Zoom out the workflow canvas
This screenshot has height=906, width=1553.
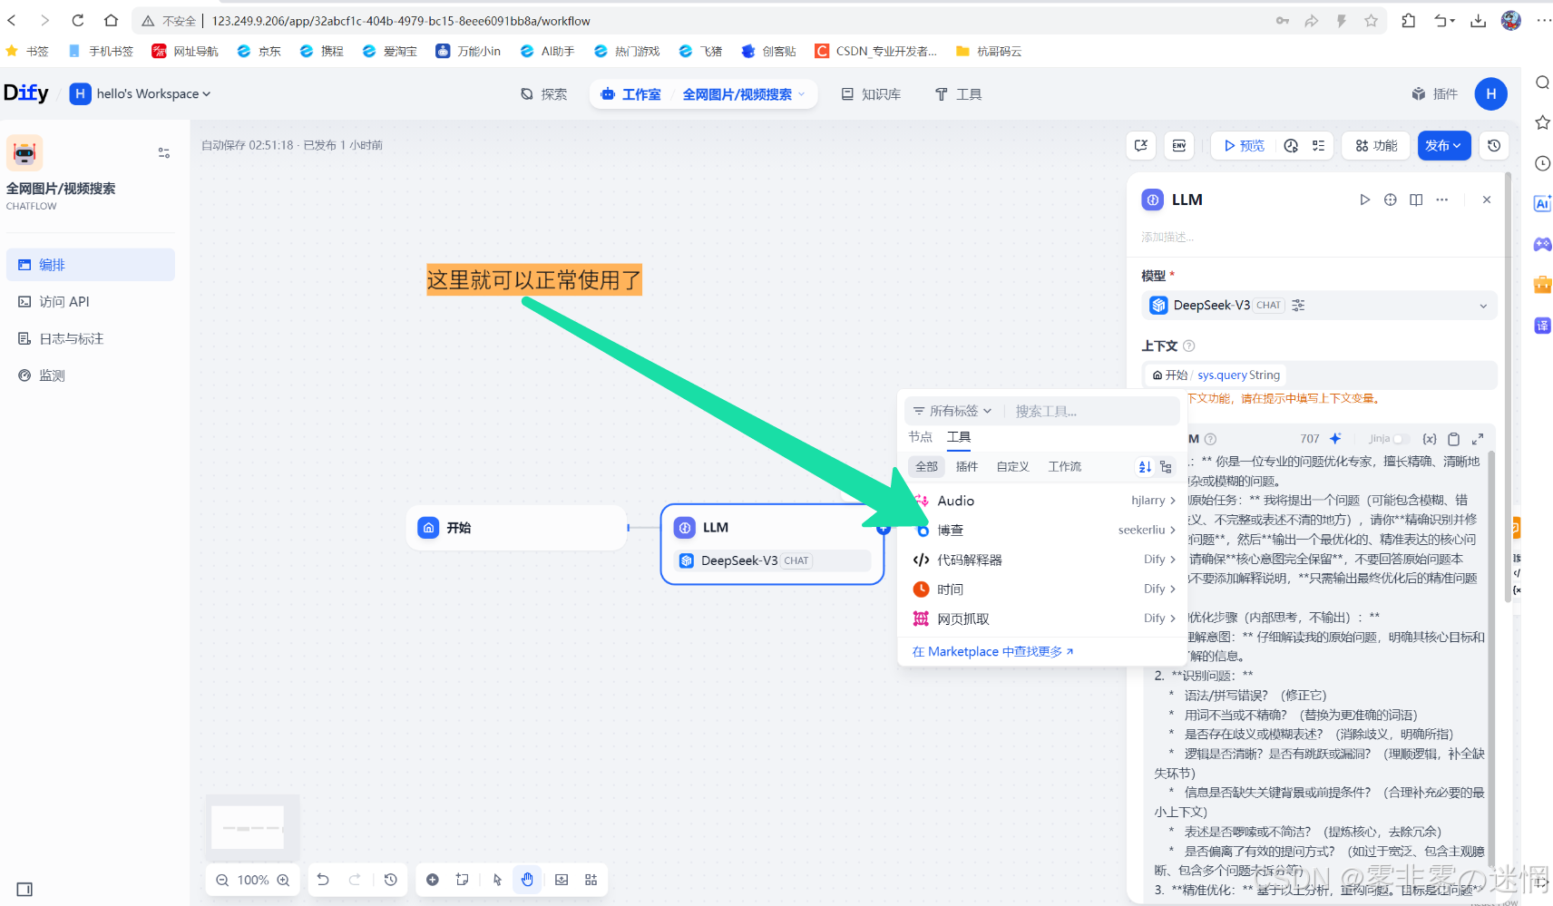pyautogui.click(x=222, y=880)
